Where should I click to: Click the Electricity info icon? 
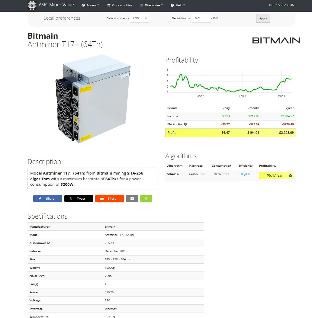click(185, 124)
